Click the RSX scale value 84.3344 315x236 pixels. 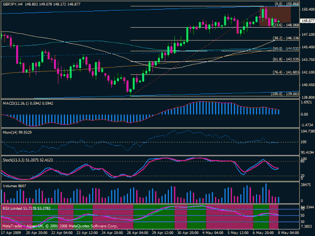(x=307, y=207)
